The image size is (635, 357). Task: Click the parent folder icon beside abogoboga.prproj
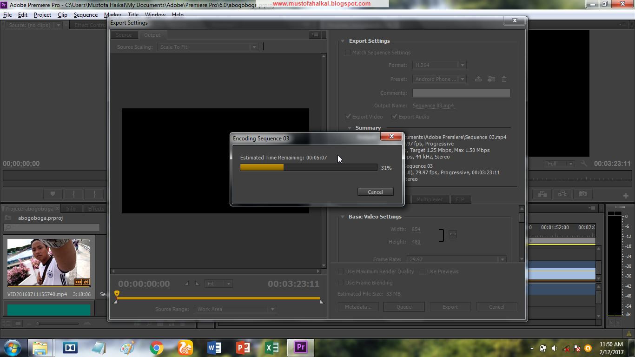point(8,218)
